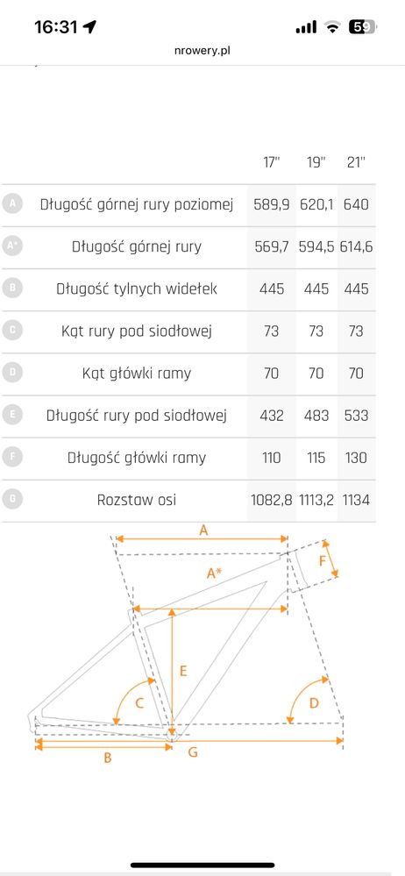This screenshot has height=876, width=405.
Task: Tap the Rozstaw osi row label
Action: point(136,500)
